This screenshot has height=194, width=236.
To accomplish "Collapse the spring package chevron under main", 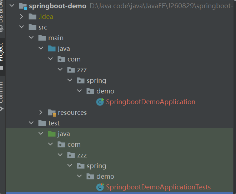I will pyautogui.click(x=70, y=80).
